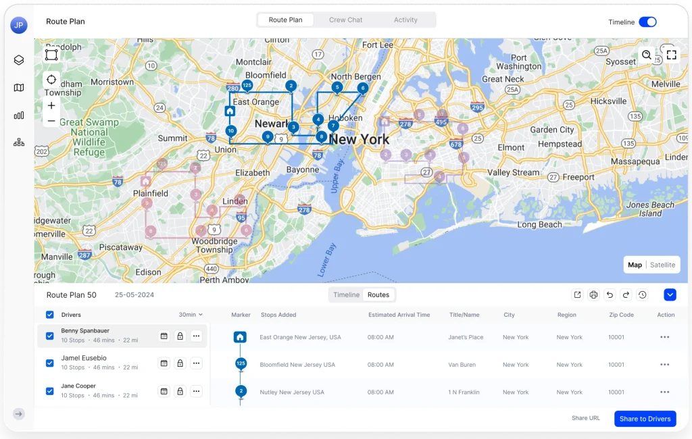Image resolution: width=692 pixels, height=439 pixels.
Task: Lock Benny Spanbauer's route
Action: [x=180, y=336]
